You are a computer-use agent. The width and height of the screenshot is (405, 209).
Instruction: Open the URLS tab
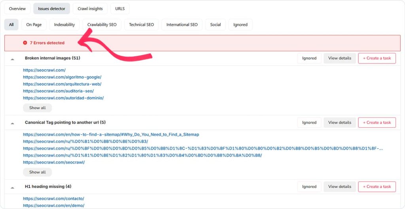coord(119,9)
